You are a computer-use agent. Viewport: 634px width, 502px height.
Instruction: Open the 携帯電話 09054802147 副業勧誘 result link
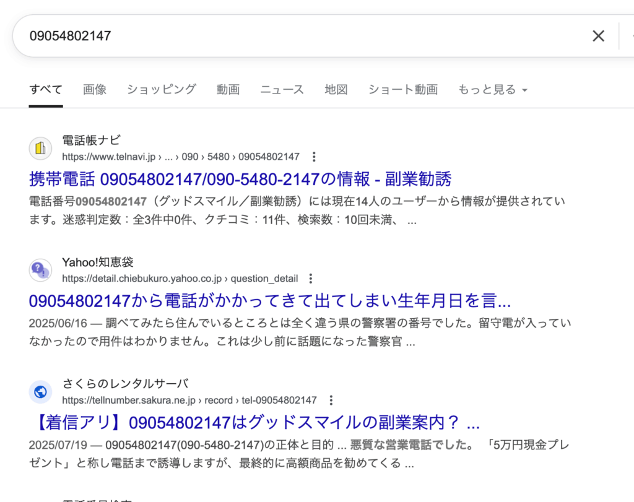point(240,179)
